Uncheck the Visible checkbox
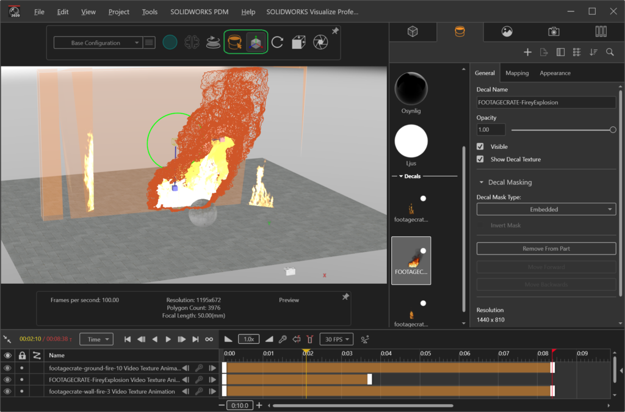The width and height of the screenshot is (625, 412). point(480,146)
